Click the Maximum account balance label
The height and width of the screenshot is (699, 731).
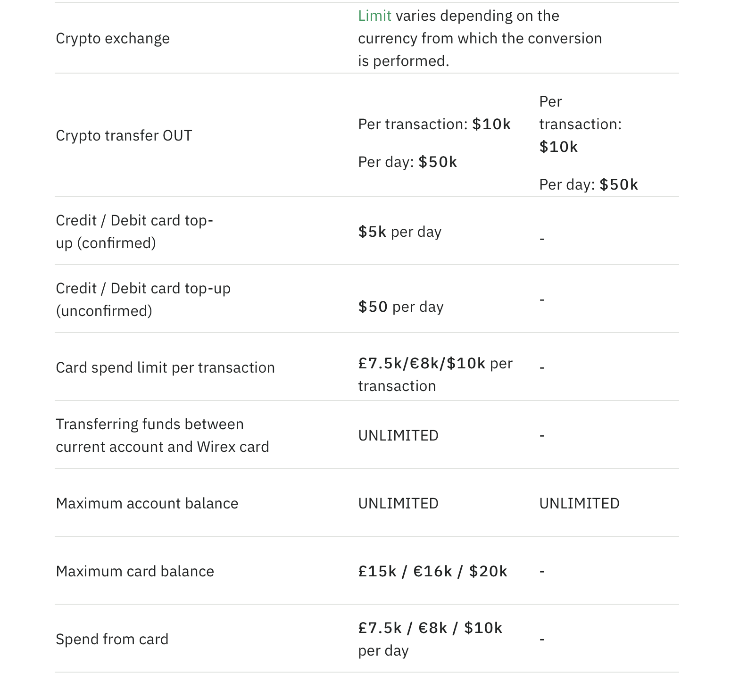147,504
